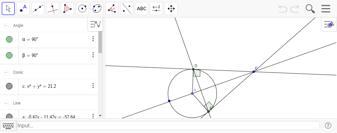337x133 pixels.
Task: Select the unlabeled blue point on circle
Action: 169,101
